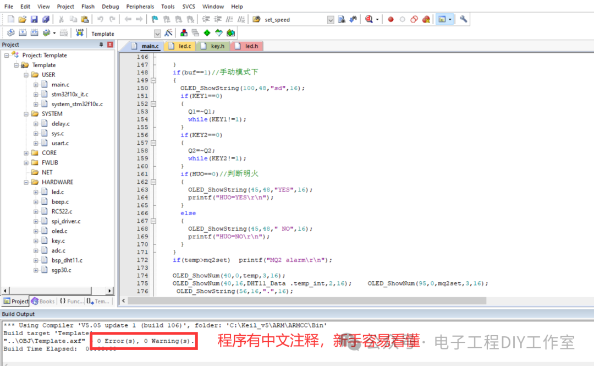Show the Books tab in project pane
This screenshot has height=366, width=594.
click(43, 301)
